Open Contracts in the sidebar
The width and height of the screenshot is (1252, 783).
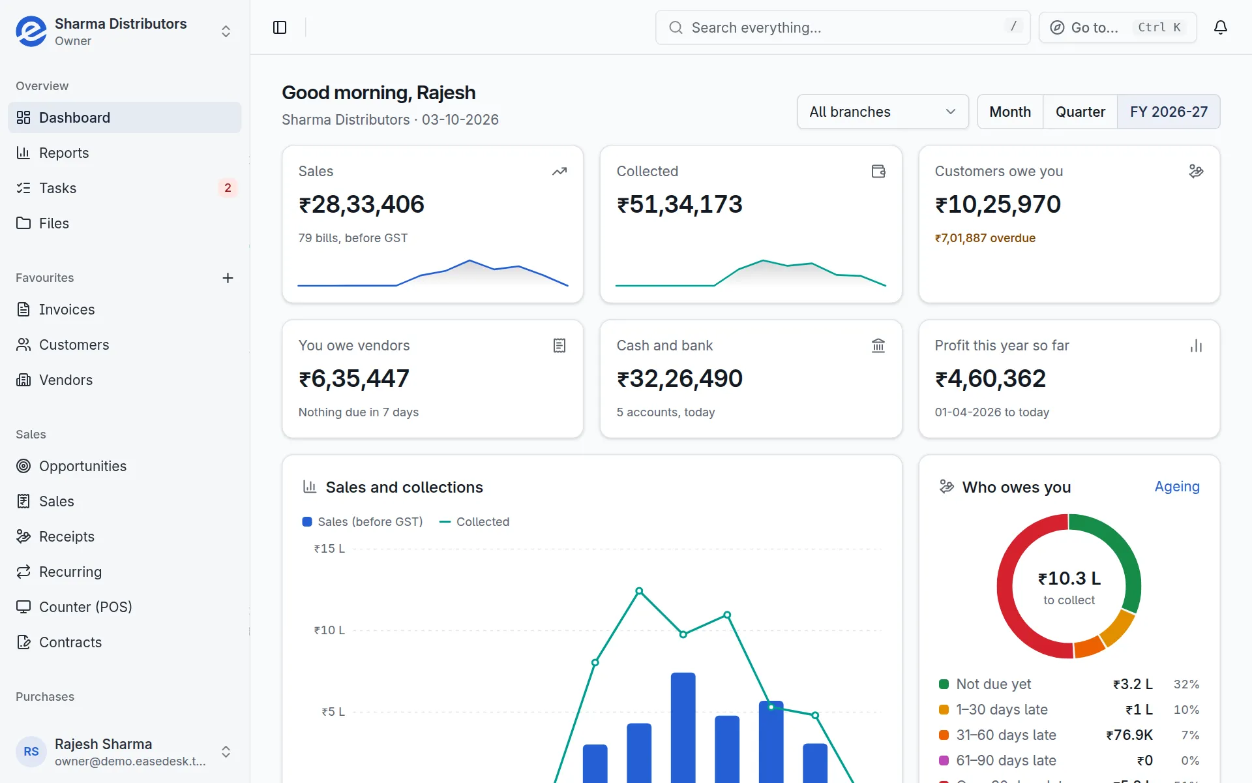pyautogui.click(x=125, y=642)
